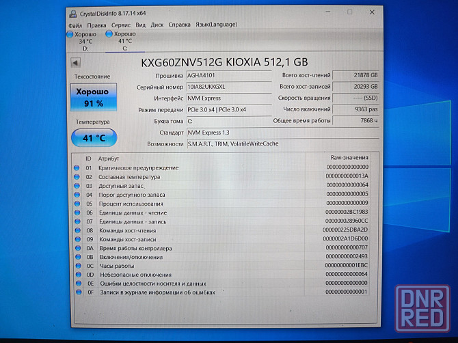Click status dot for Составная температура
458x343 pixels.
(x=77, y=177)
